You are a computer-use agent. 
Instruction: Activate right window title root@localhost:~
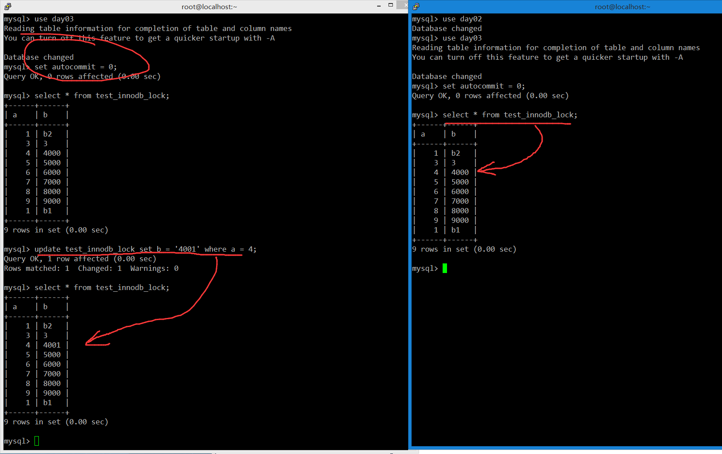point(622,7)
